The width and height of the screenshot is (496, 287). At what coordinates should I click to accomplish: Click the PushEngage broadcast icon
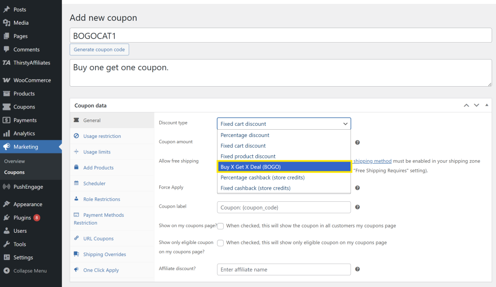point(6,186)
